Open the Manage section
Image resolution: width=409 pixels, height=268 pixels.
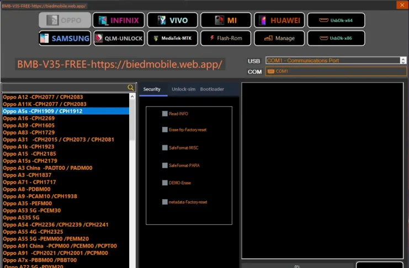pyautogui.click(x=279, y=38)
